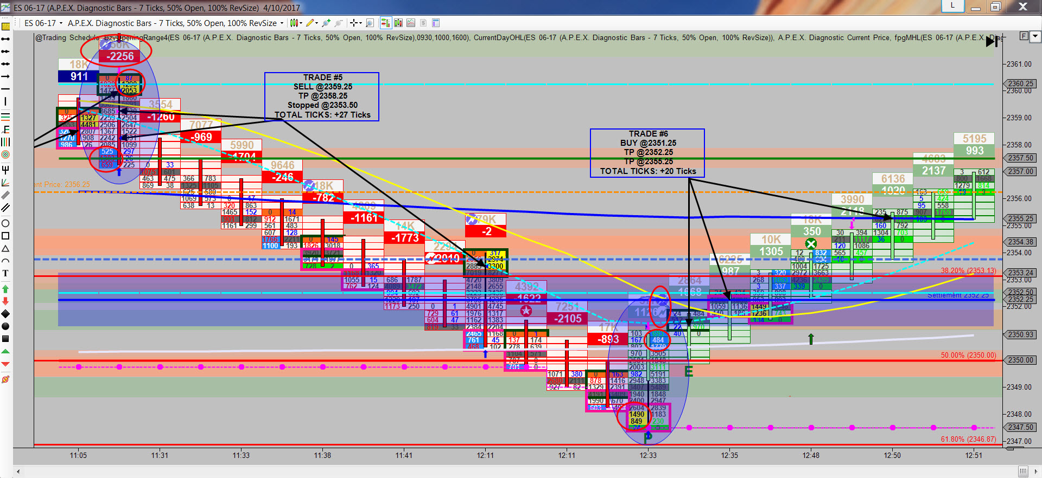The height and width of the screenshot is (478, 1042).
Task: Click the 50.00% (2350.00) Fibonacci label
Action: [x=969, y=355]
